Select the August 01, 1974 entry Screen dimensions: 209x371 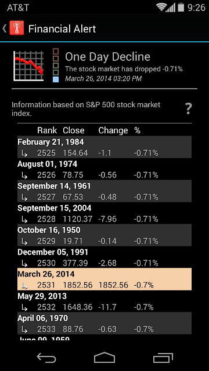105,169
